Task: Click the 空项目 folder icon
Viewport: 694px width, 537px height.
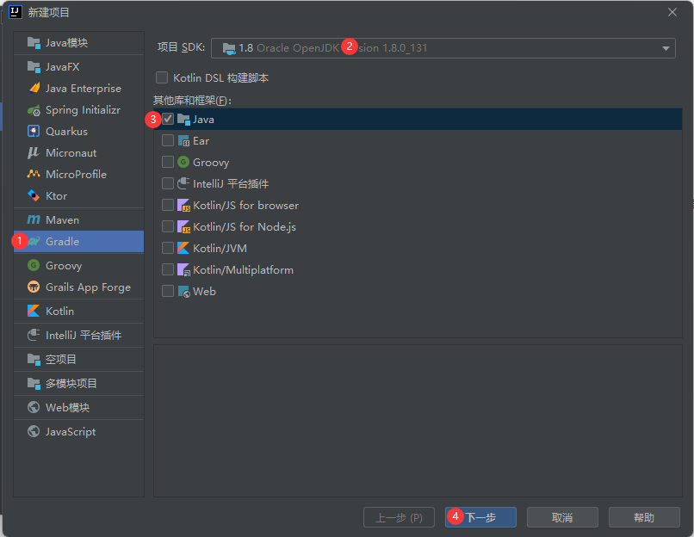Action: pyautogui.click(x=34, y=359)
